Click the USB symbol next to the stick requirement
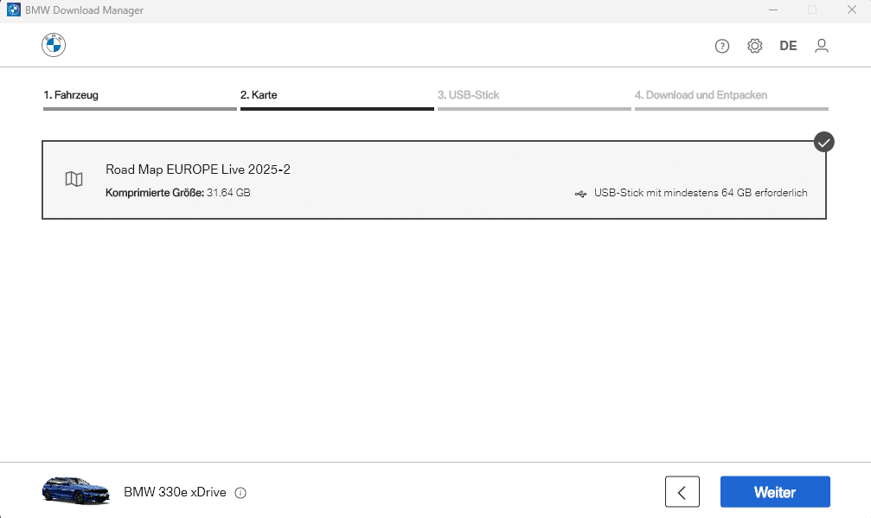This screenshot has width=871, height=518. [580, 194]
